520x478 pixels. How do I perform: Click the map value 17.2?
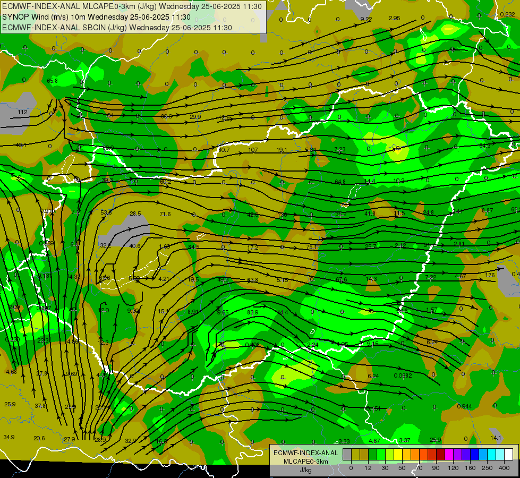pos(253,247)
